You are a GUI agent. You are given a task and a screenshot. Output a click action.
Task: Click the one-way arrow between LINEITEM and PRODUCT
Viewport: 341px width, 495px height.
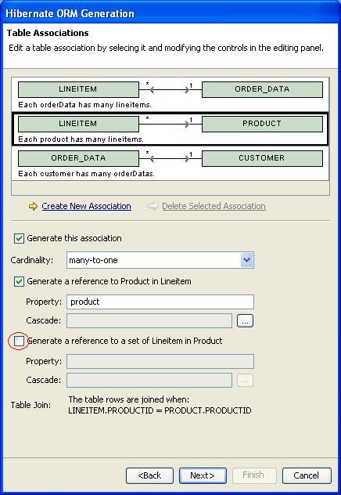(170, 124)
